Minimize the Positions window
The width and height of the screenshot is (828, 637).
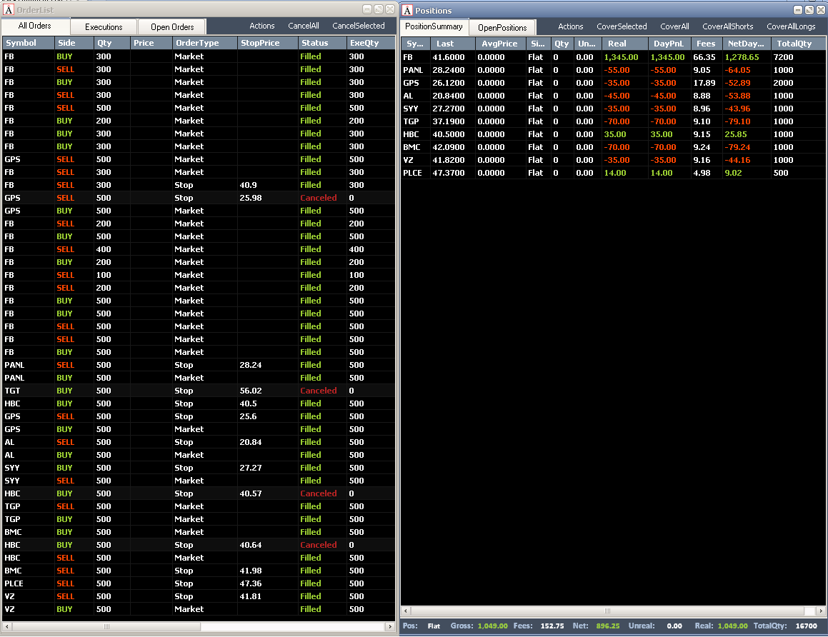[x=798, y=10]
